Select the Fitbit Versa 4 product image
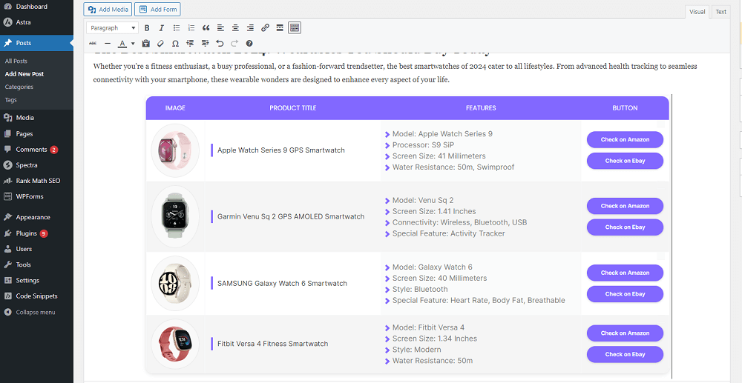742x383 pixels. [175, 344]
